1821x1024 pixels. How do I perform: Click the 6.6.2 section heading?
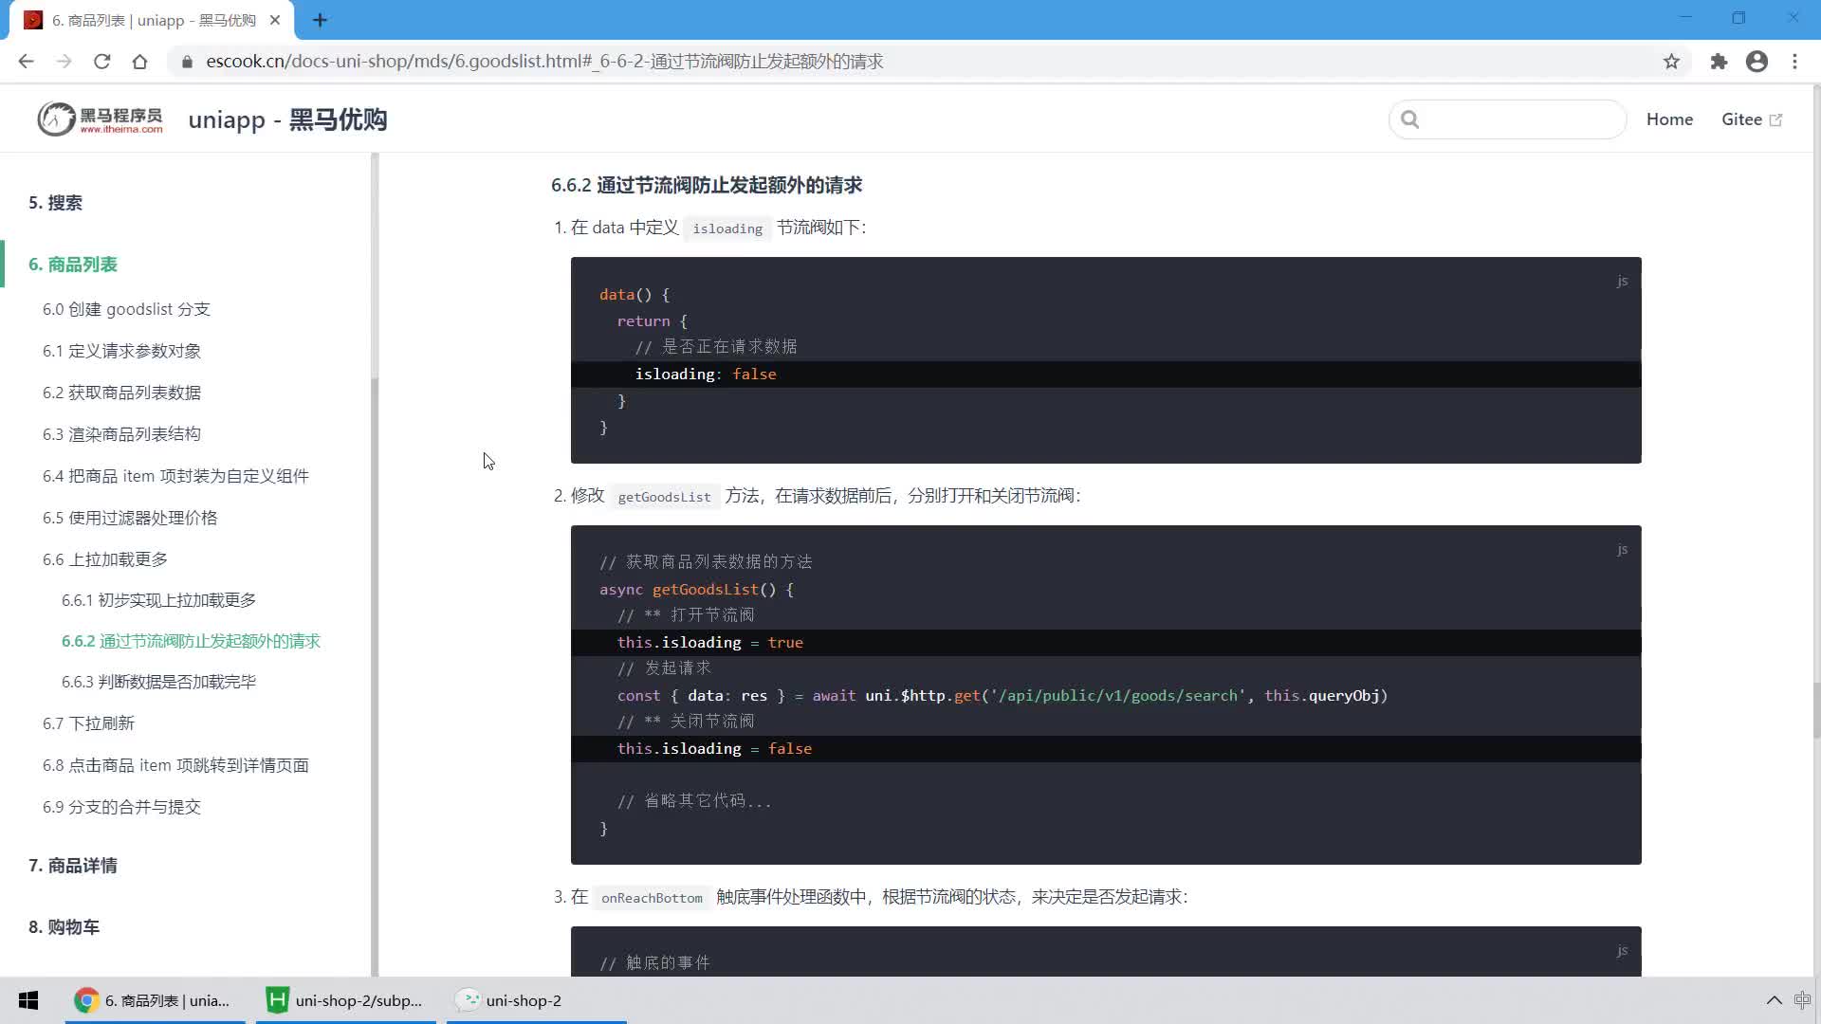click(707, 185)
